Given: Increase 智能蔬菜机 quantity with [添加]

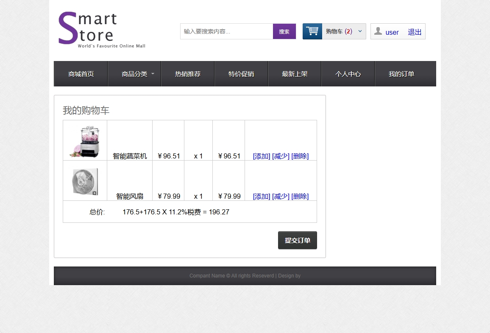Looking at the screenshot, I should (262, 156).
